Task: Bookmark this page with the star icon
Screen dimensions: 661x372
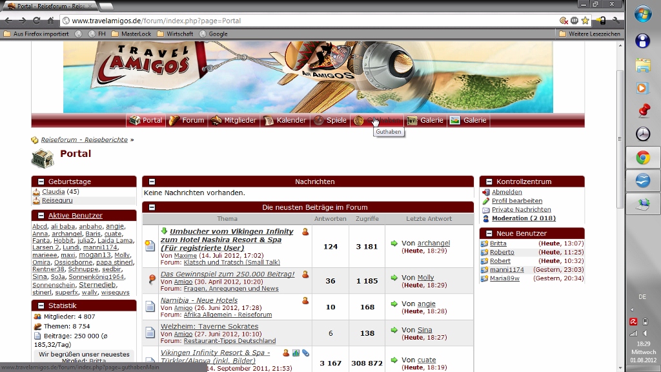Action: 585,21
